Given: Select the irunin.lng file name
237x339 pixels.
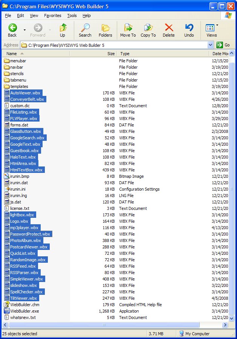Looking at the screenshot, I should pyautogui.click(x=18, y=196).
